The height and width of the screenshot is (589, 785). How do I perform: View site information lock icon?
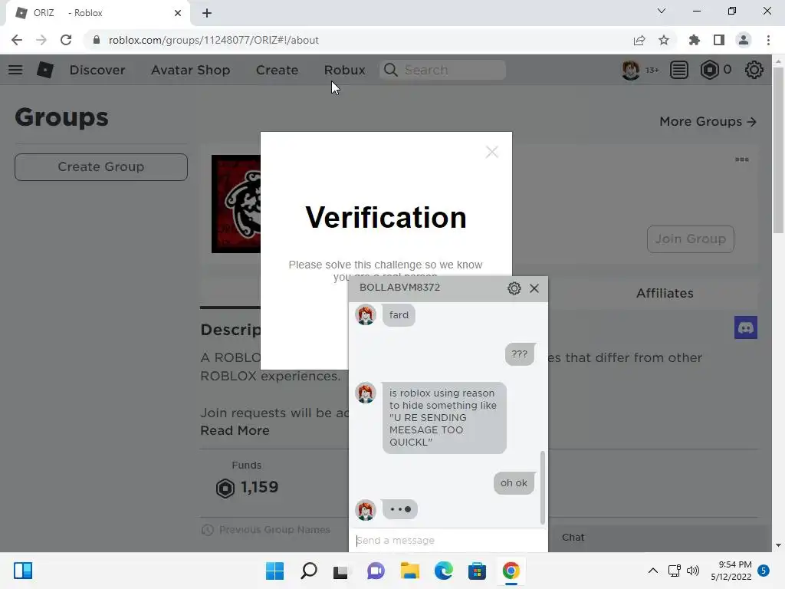[97, 40]
